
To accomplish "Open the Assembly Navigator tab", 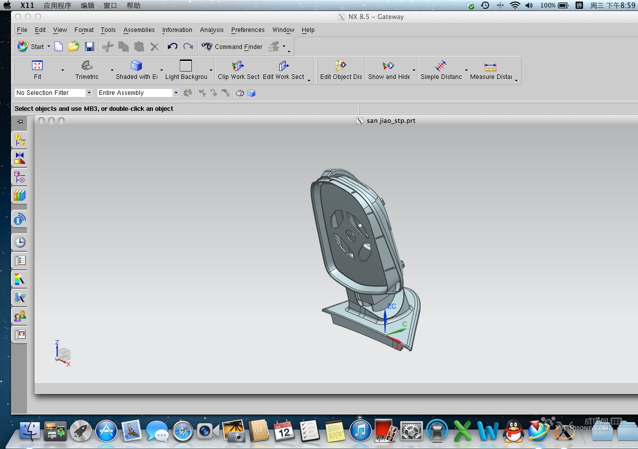I will 19,140.
